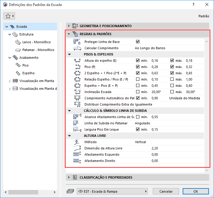Click the Favorites star button
The image size is (214, 198).
click(x=9, y=16)
